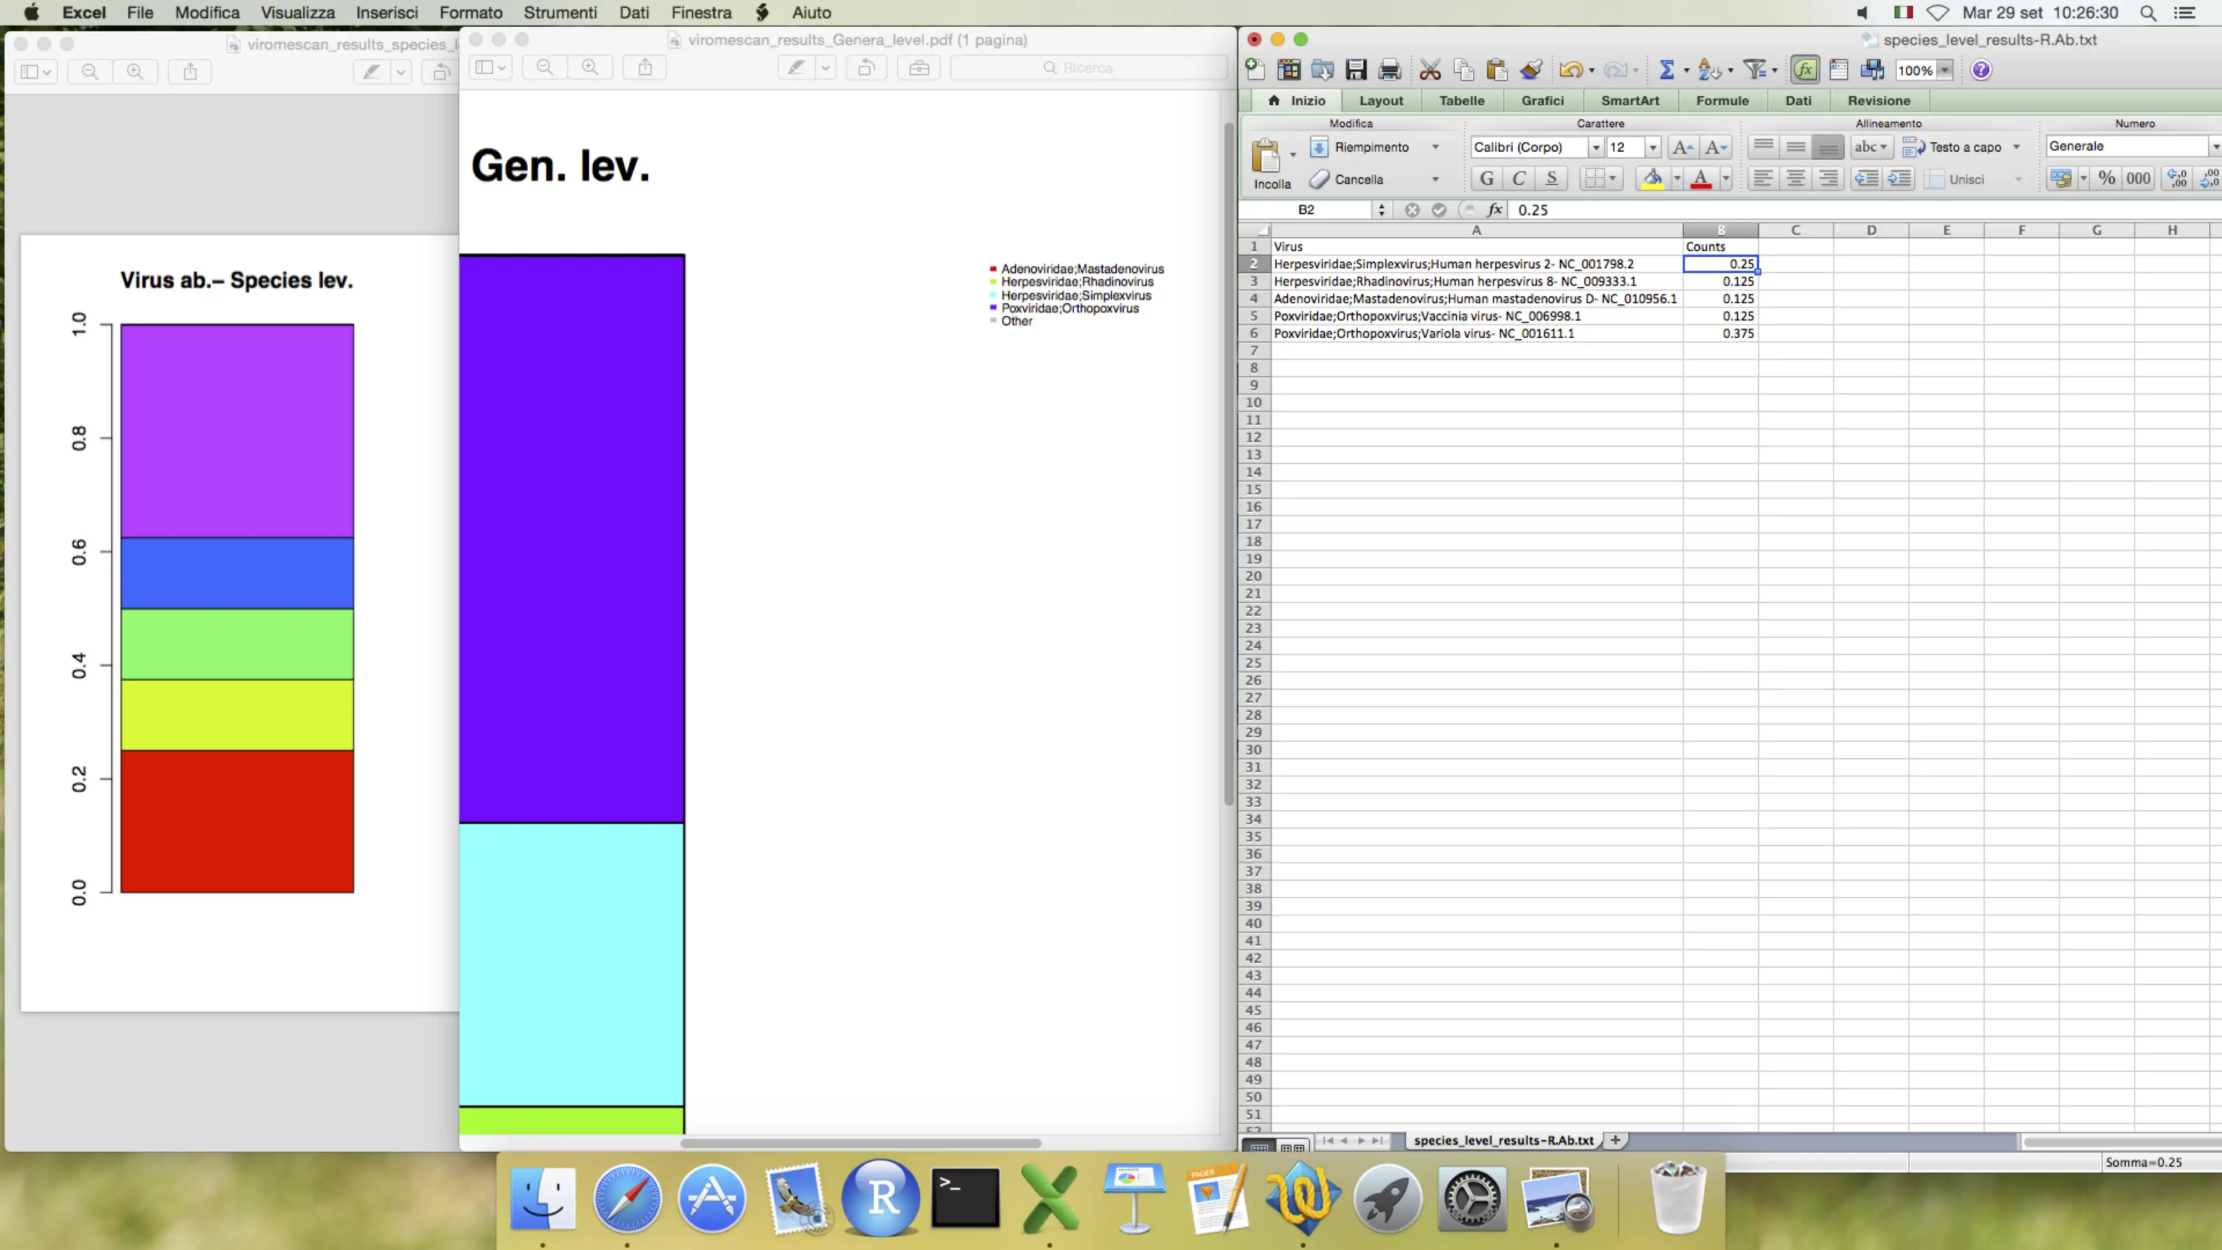
Task: Open Excel Help with the question mark icon
Action: (x=1981, y=70)
